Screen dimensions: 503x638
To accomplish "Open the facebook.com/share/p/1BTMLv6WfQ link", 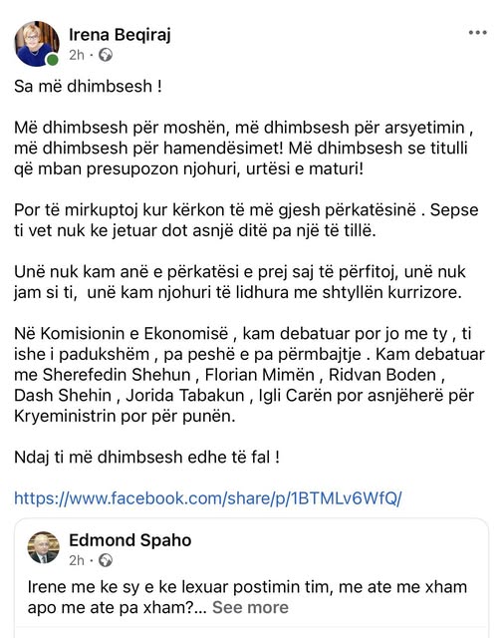I will (208, 498).
